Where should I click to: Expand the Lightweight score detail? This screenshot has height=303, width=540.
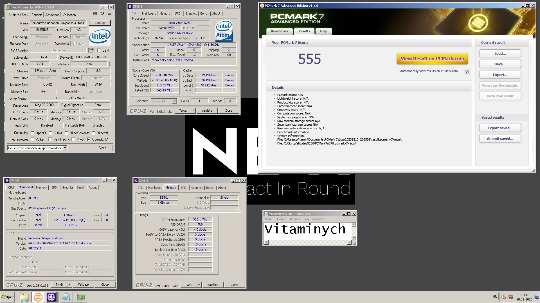274,98
